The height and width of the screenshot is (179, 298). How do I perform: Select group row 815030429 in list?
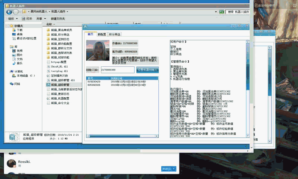tap(94, 82)
